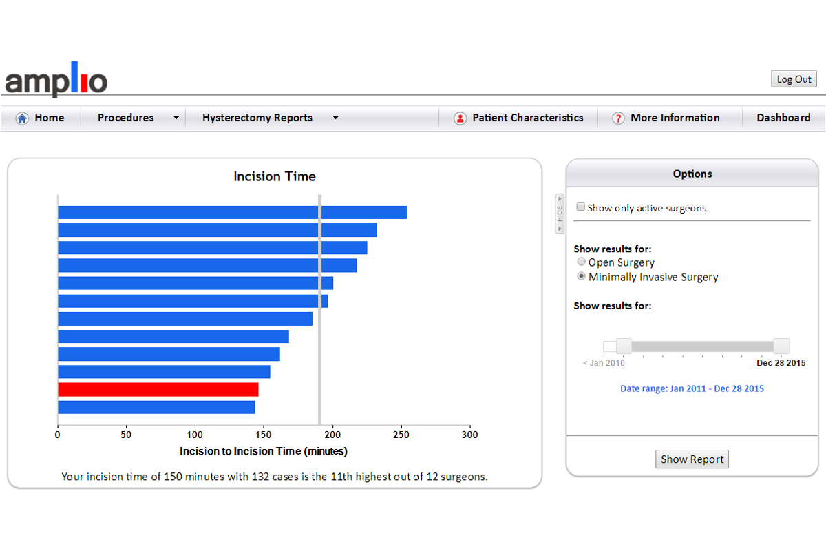Open the Dashboard menu item

tap(783, 118)
